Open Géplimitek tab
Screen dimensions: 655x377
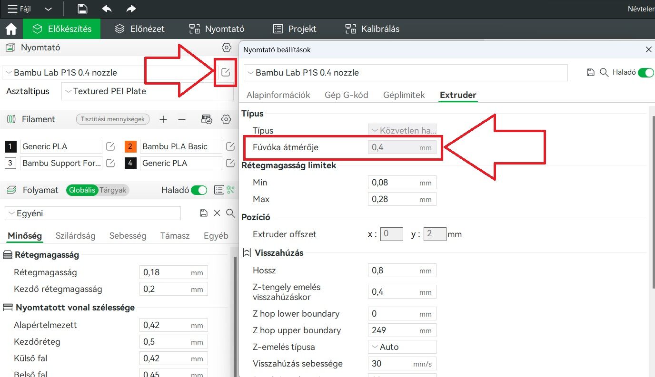pos(404,95)
